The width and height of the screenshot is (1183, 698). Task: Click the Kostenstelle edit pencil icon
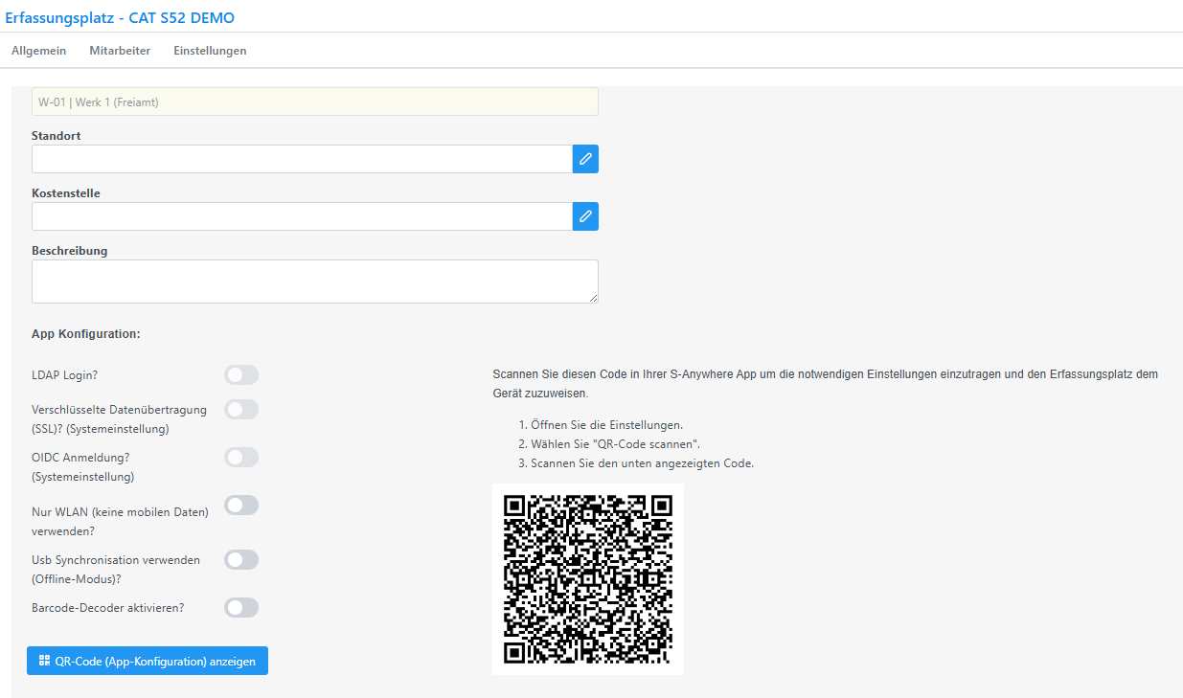coord(585,216)
